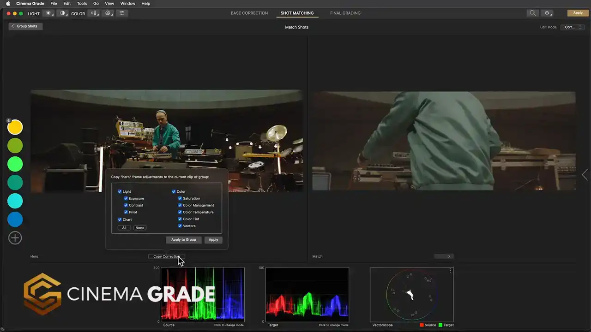Open the Tools menu
The width and height of the screenshot is (591, 332).
tap(82, 4)
